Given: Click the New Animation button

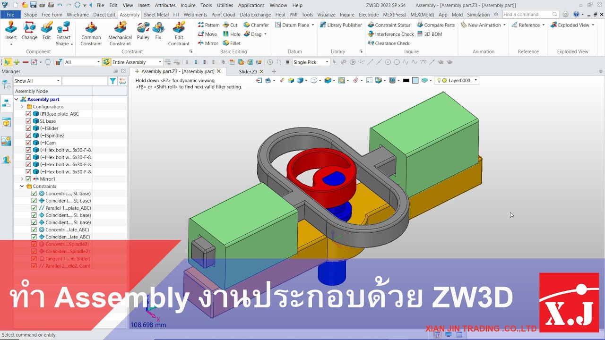Looking at the screenshot, I should click(483, 25).
